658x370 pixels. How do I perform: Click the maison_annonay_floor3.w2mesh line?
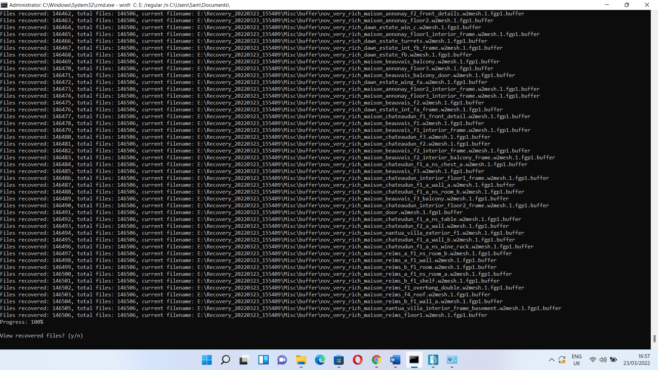coord(247,69)
